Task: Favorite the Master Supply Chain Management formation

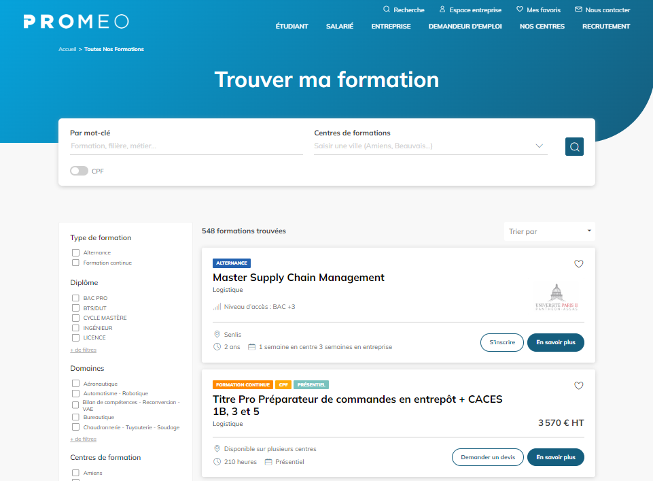Action: pyautogui.click(x=579, y=264)
